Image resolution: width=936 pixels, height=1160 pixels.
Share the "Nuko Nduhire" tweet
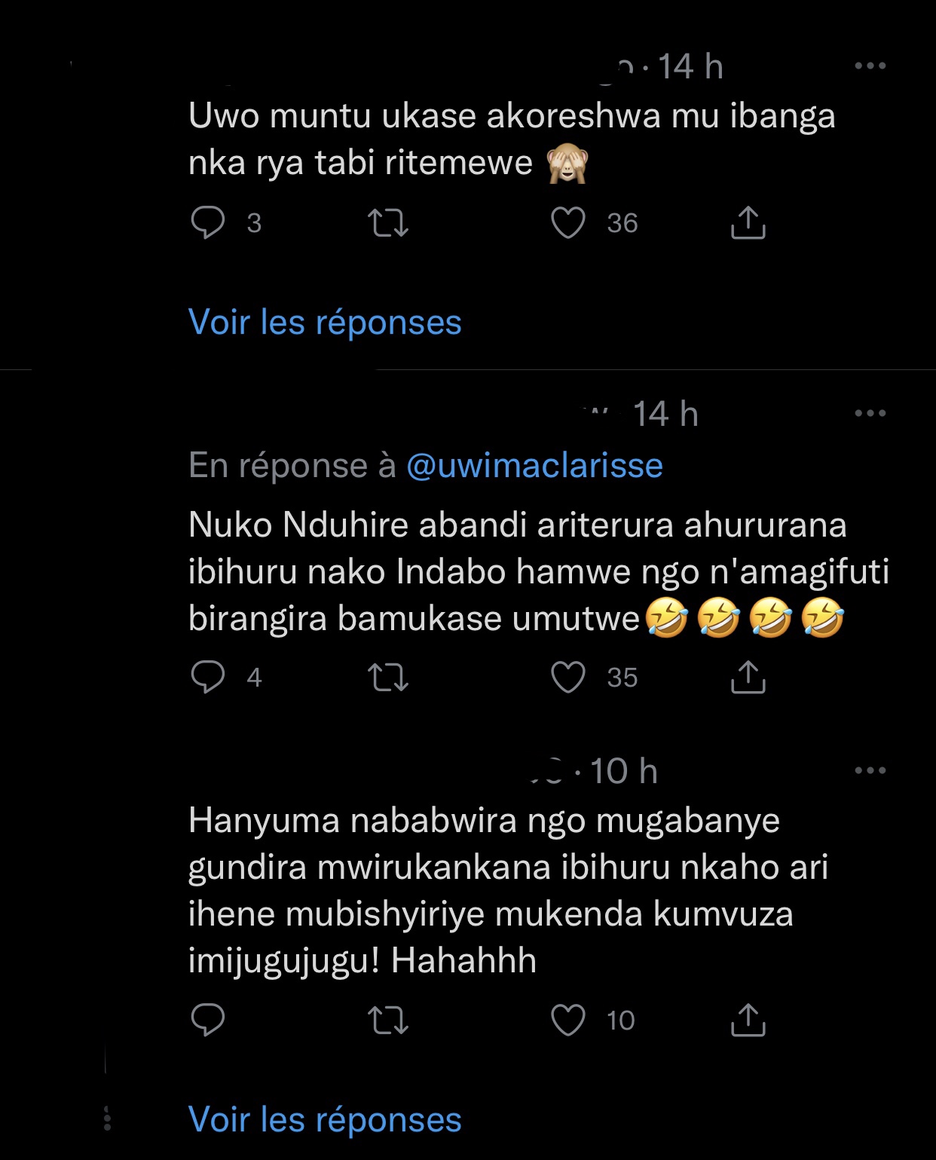click(x=748, y=677)
